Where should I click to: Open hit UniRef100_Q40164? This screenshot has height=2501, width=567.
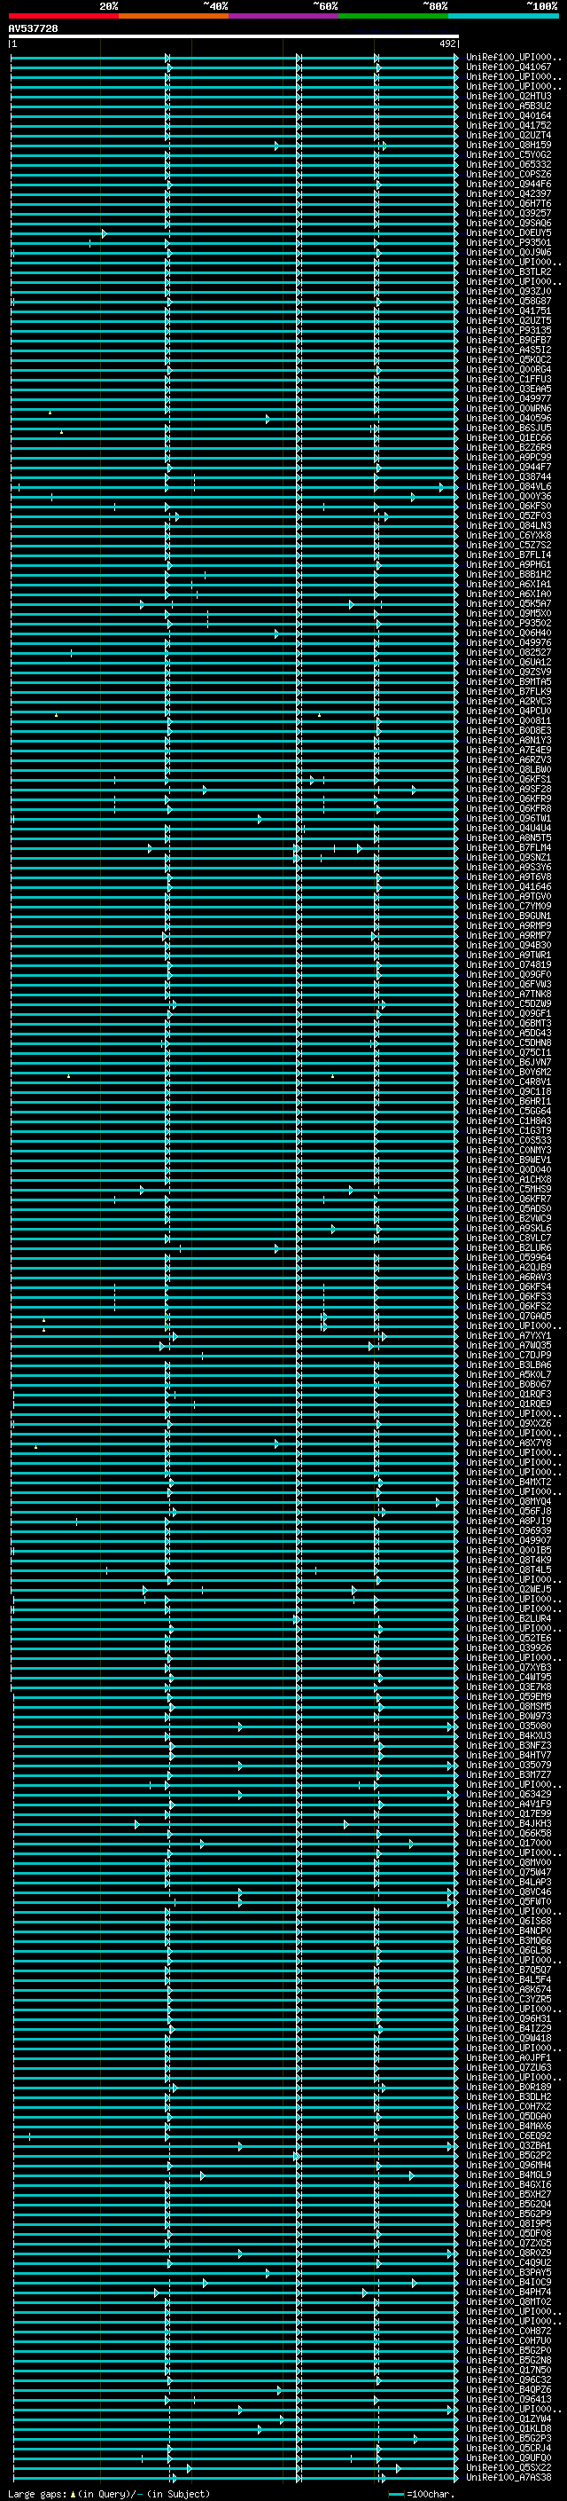pyautogui.click(x=509, y=115)
